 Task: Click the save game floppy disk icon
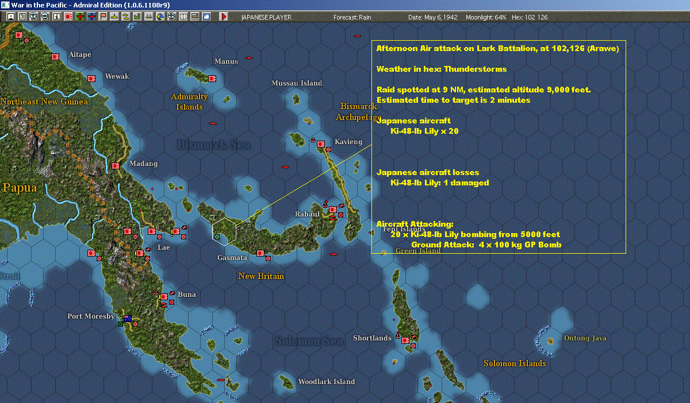pyautogui.click(x=11, y=17)
